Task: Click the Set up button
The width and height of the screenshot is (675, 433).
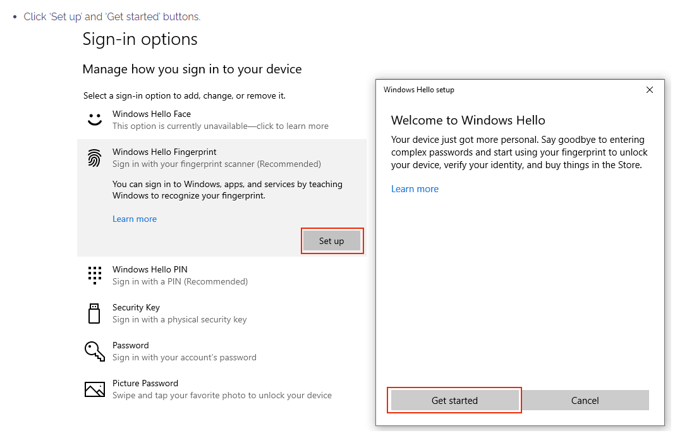Action: pos(332,241)
